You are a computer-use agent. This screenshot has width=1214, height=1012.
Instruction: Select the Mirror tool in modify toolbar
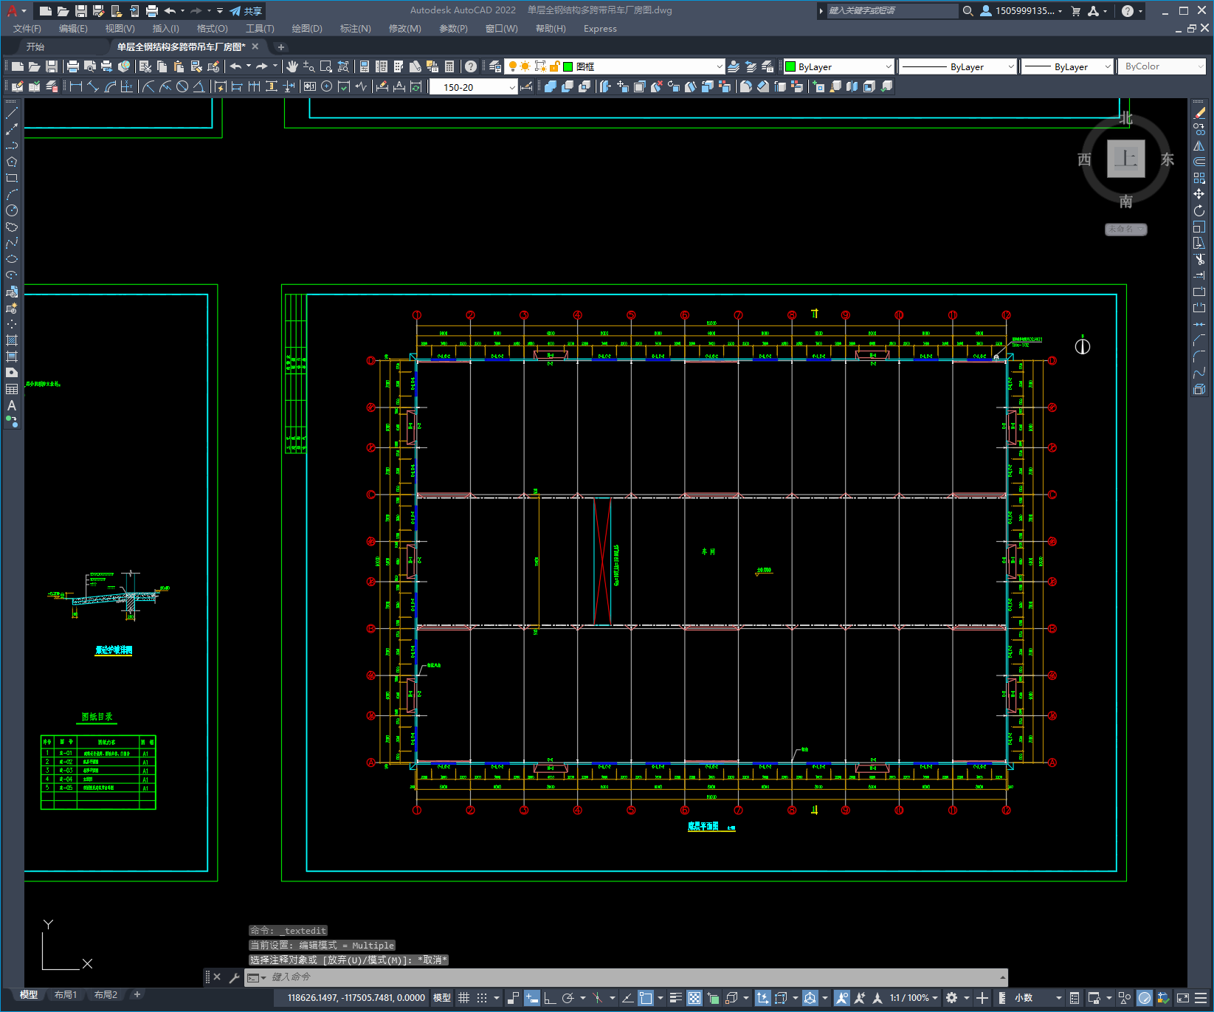(1199, 145)
